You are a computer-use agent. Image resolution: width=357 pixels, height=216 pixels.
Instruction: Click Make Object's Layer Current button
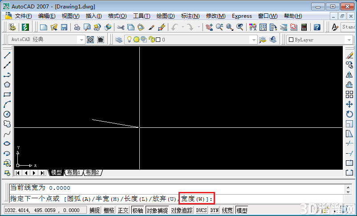[263, 40]
